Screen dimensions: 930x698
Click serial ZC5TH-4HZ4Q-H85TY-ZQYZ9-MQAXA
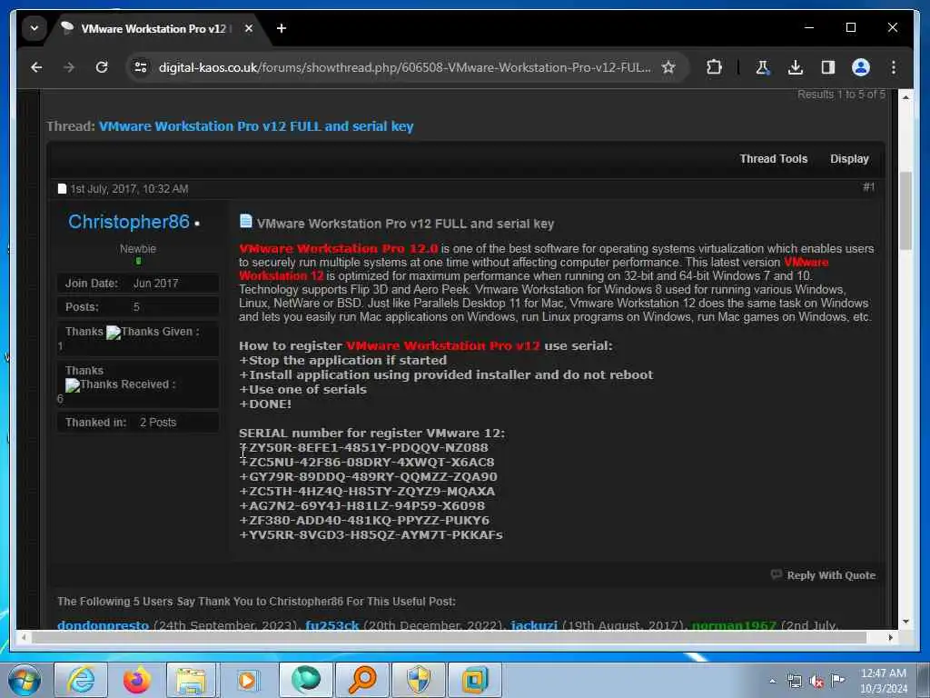point(371,492)
